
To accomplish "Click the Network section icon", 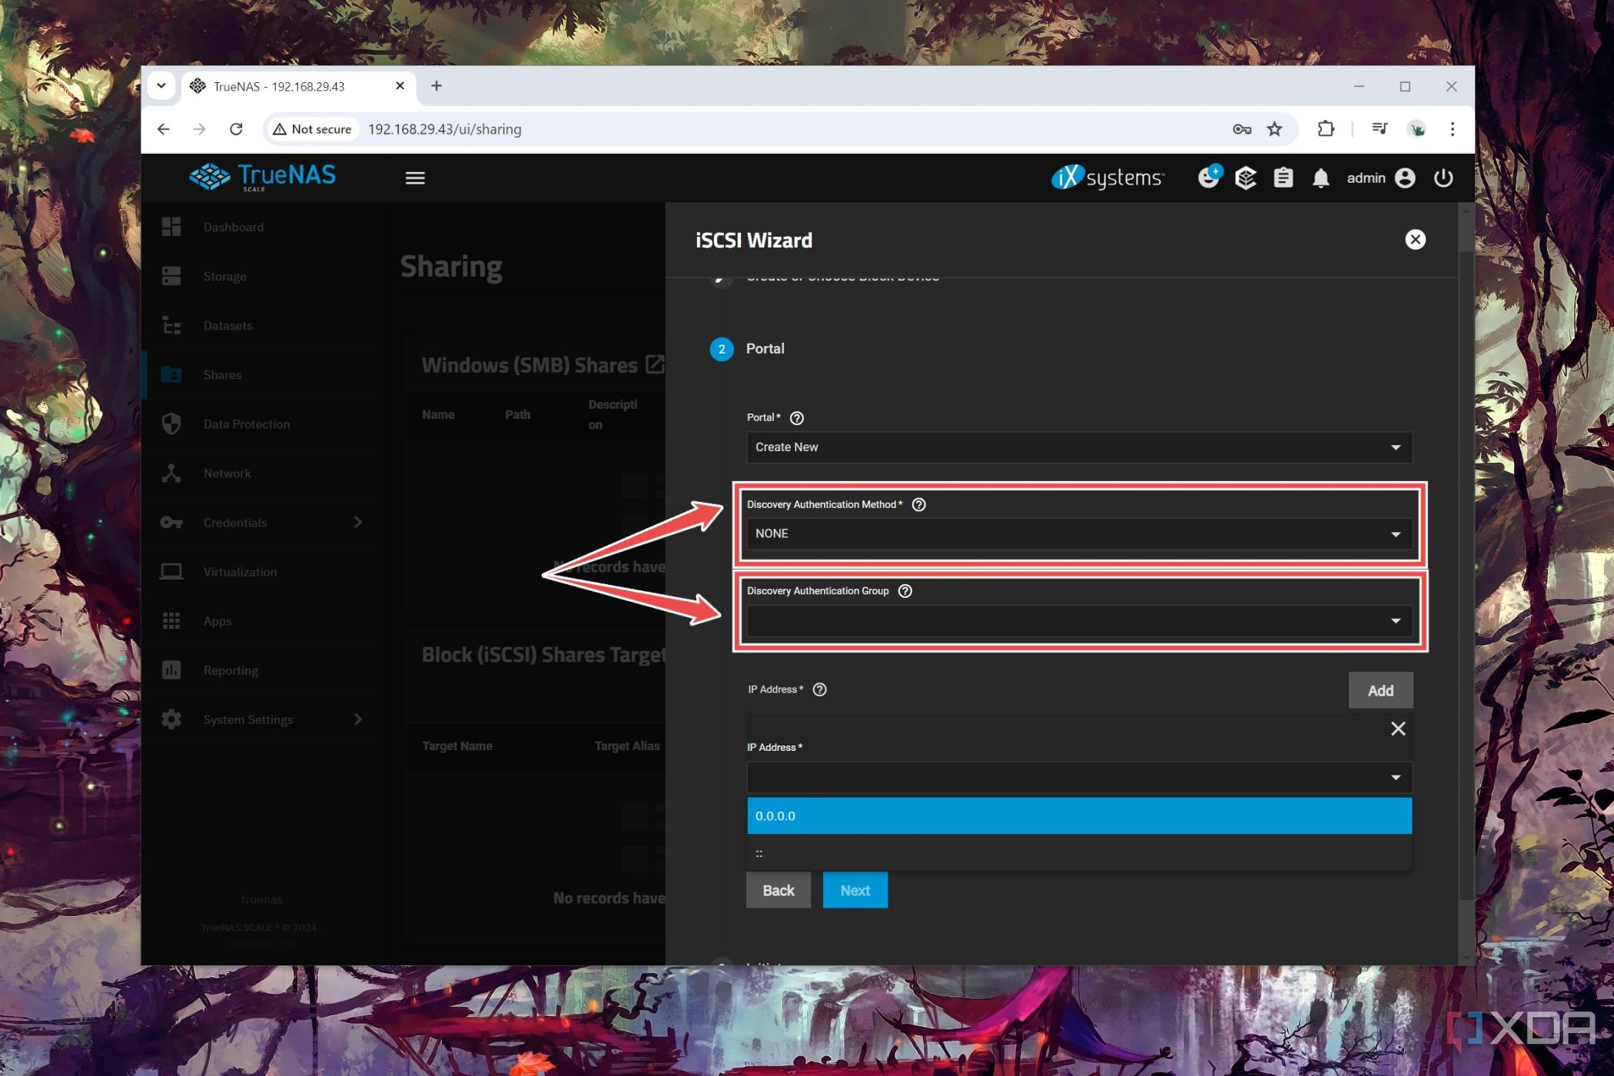I will pyautogui.click(x=173, y=472).
